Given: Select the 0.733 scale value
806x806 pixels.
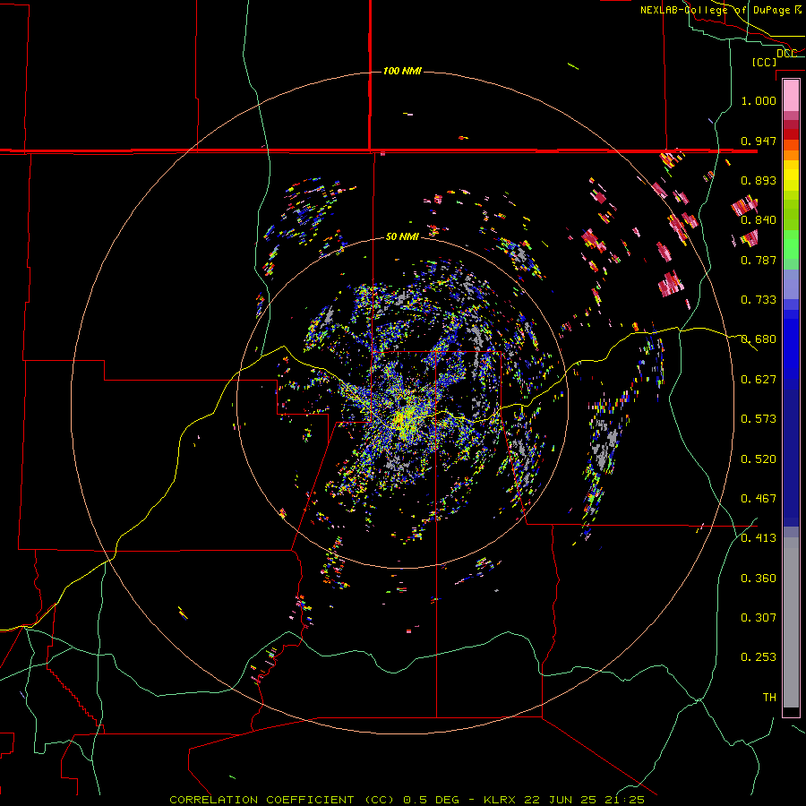Looking at the screenshot, I should 759,300.
